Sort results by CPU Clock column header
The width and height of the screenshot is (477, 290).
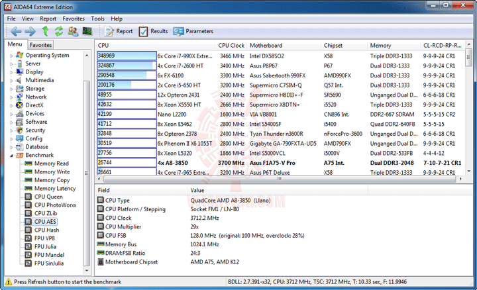(x=231, y=45)
